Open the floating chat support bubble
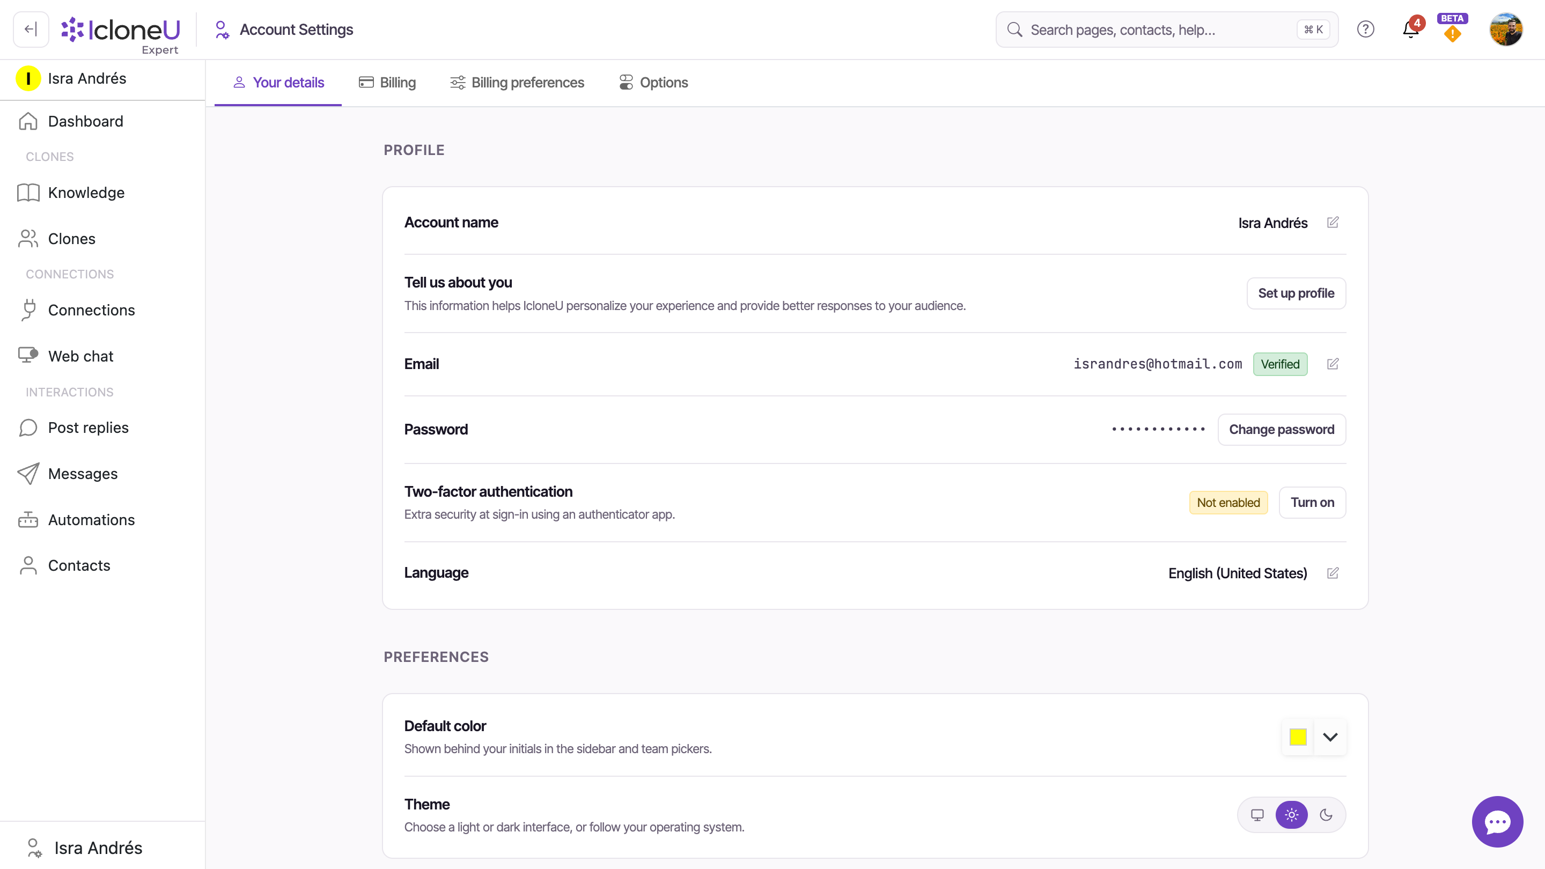The width and height of the screenshot is (1545, 869). (x=1497, y=822)
